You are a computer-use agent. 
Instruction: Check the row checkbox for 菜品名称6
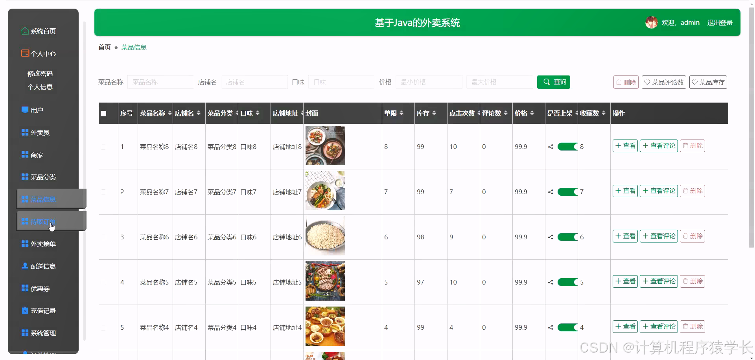click(103, 237)
